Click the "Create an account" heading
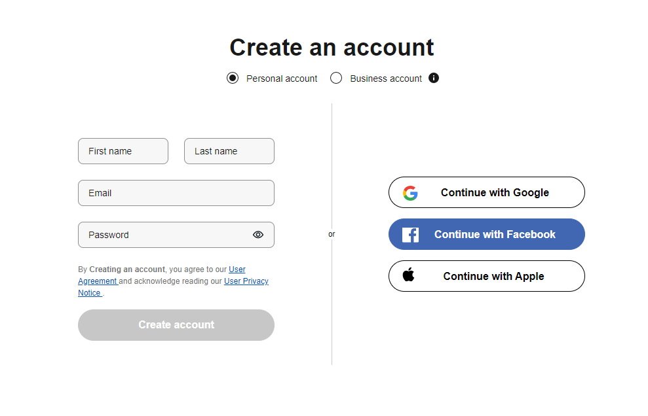 pyautogui.click(x=332, y=48)
